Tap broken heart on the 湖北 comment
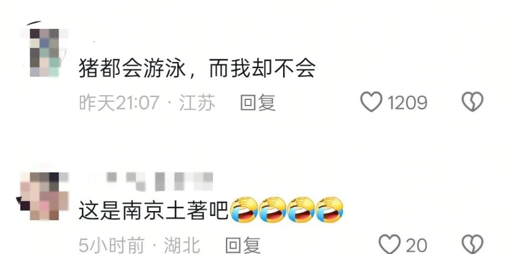The image size is (522, 254). [472, 244]
